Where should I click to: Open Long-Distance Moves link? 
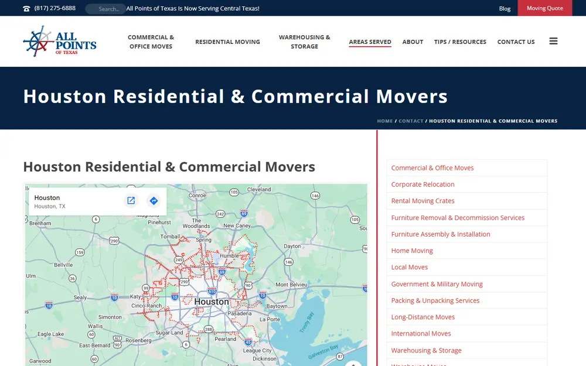point(423,317)
